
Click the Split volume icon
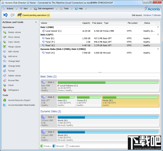pyautogui.click(x=5, y=52)
